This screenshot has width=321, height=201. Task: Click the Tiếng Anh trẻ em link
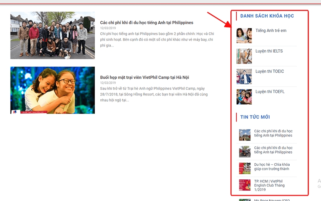[x=271, y=30]
